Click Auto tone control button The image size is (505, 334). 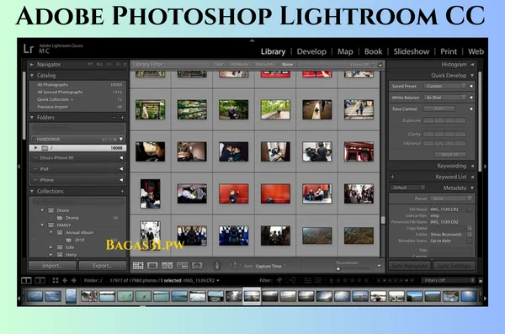point(439,109)
